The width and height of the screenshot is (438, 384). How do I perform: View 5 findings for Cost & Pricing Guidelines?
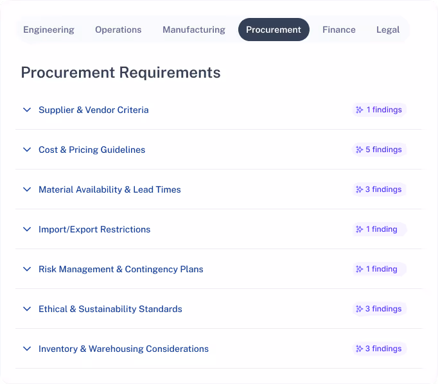(379, 150)
